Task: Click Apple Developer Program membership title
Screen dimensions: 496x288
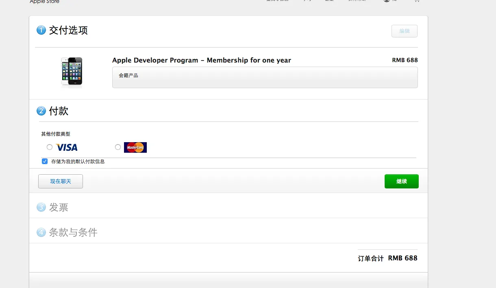Action: tap(202, 60)
